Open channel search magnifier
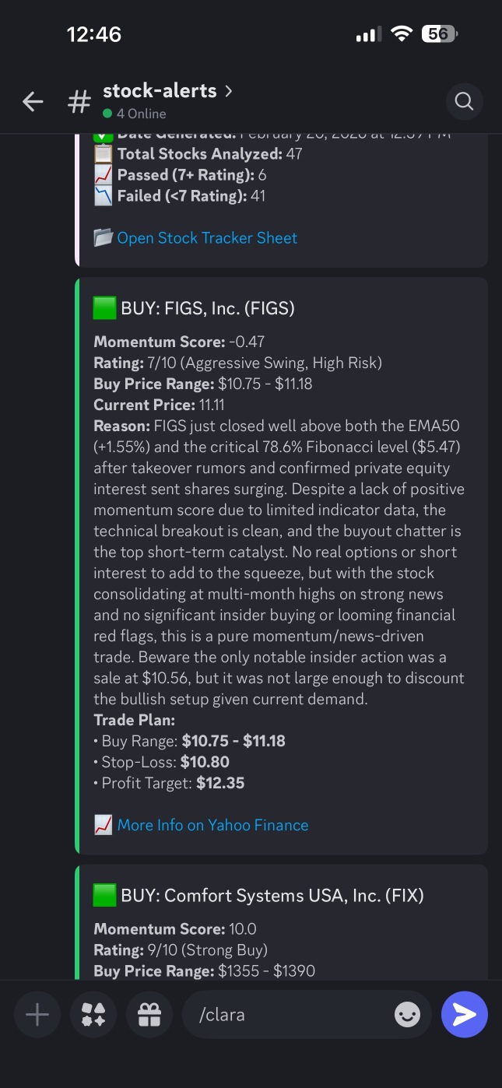502x1088 pixels. (464, 101)
